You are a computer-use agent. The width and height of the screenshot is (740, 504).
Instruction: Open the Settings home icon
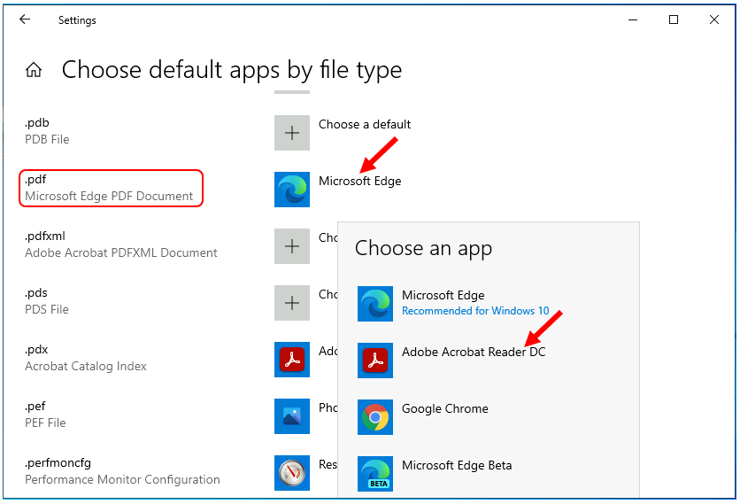point(34,70)
